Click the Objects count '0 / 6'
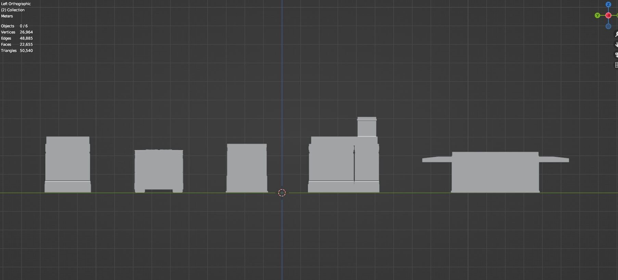 [x=24, y=26]
